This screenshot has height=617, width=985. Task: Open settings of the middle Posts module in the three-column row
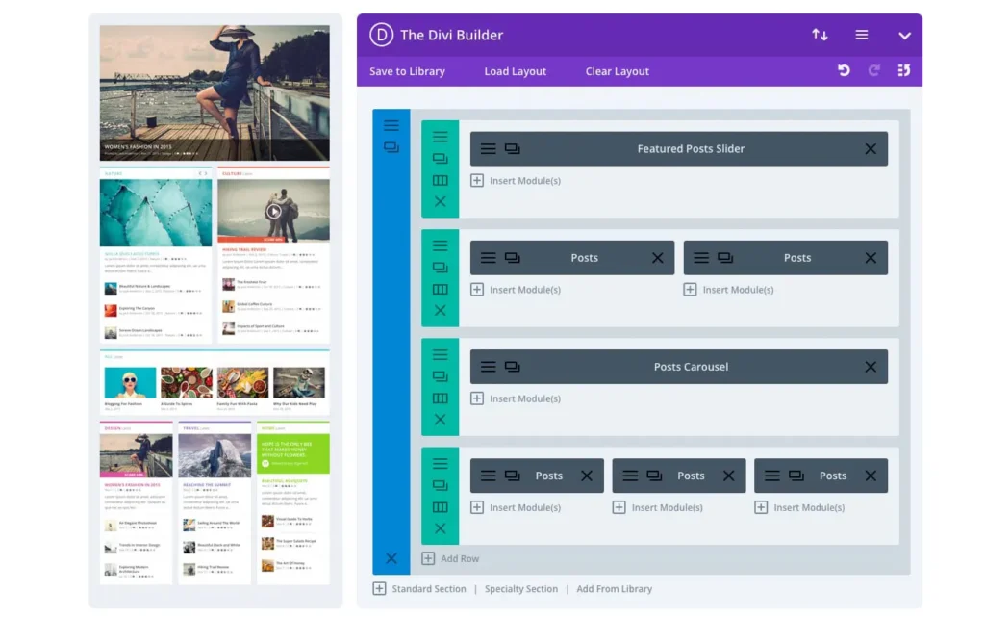[x=630, y=476]
